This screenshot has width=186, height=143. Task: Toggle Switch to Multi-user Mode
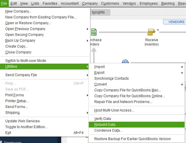coord(25,61)
